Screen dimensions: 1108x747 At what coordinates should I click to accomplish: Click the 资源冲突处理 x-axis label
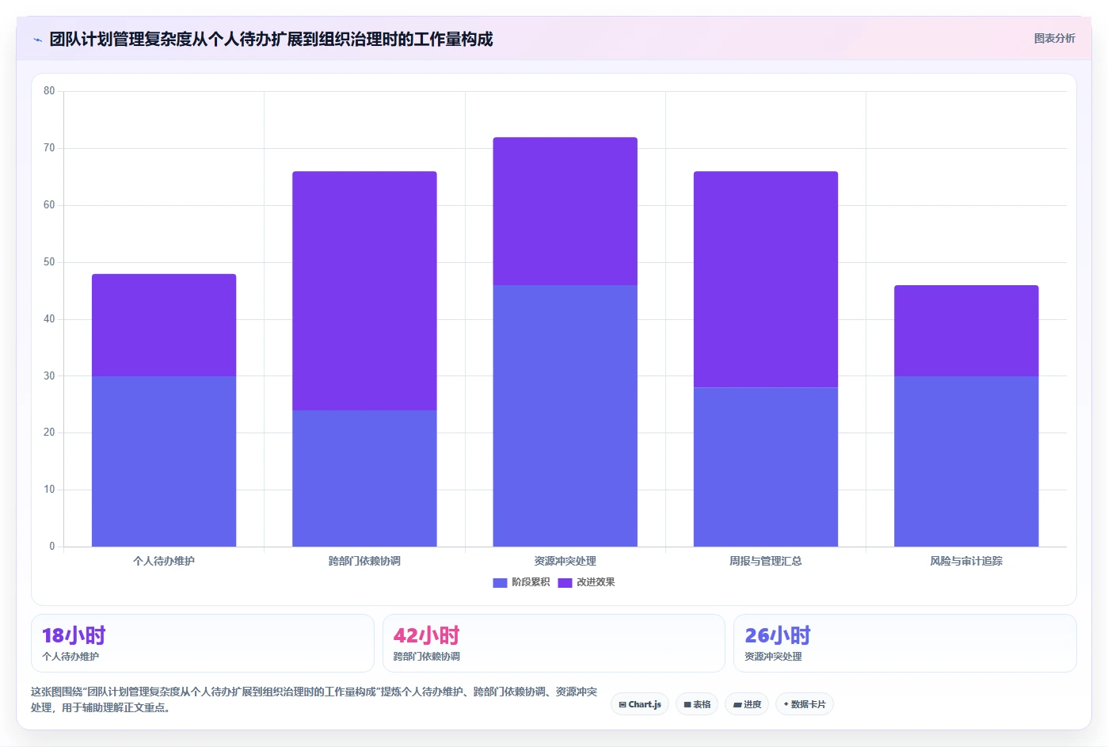click(565, 561)
